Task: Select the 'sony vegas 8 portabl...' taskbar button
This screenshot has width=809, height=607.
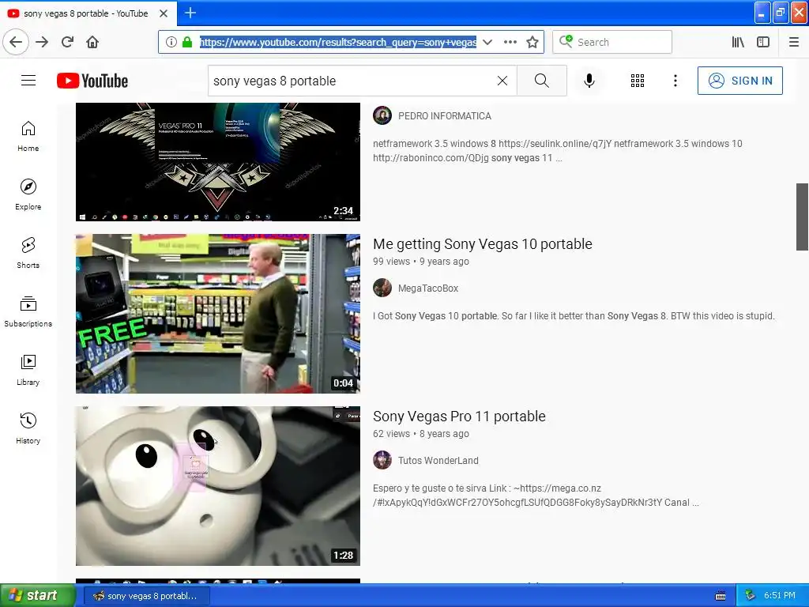Action: pos(146,596)
